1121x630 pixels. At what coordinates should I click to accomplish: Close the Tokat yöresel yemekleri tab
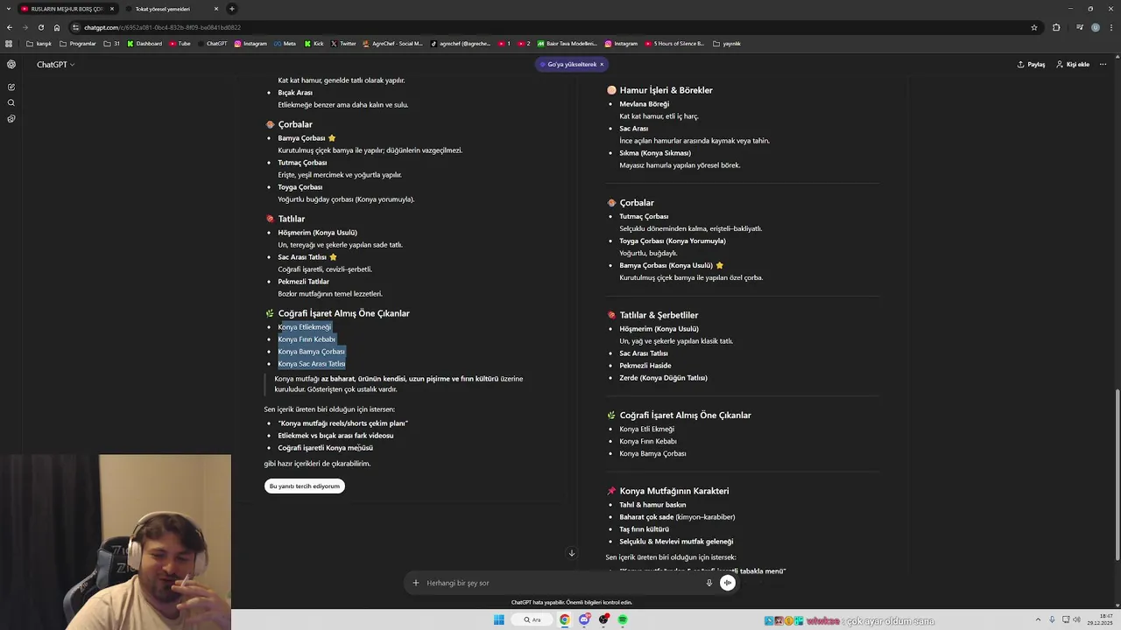(x=216, y=9)
